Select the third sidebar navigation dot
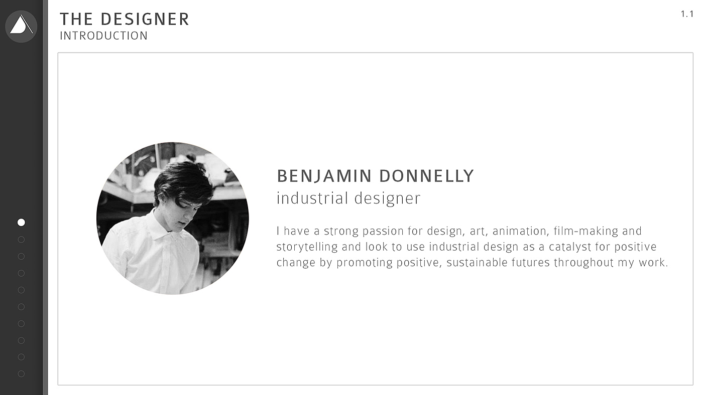 coord(21,256)
